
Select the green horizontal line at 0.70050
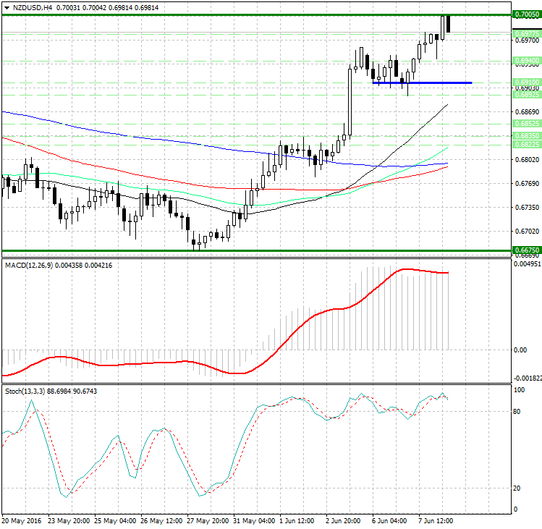pos(256,15)
